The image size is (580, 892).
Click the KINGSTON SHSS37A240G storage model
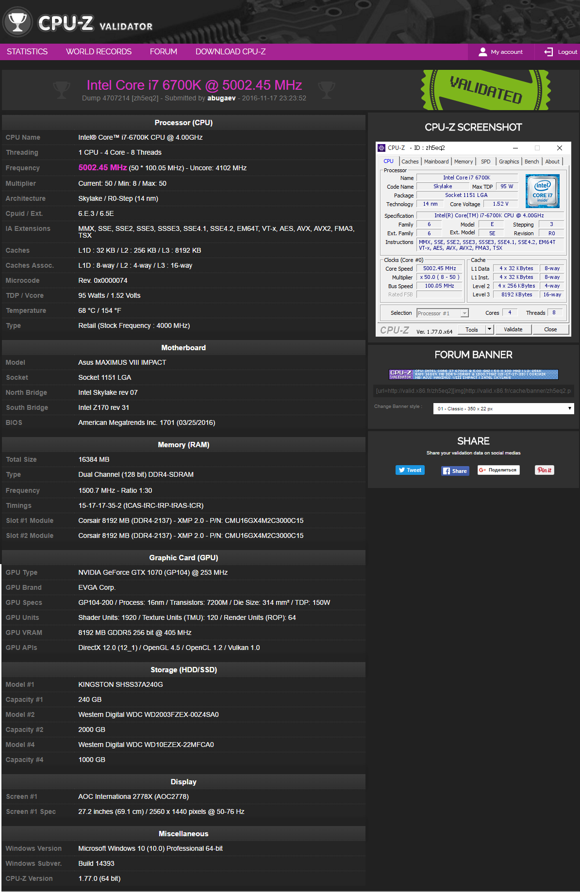pos(120,684)
